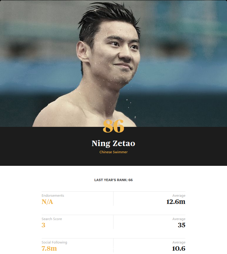
Task: Click the 7.8m social following value
Action: 49,249
